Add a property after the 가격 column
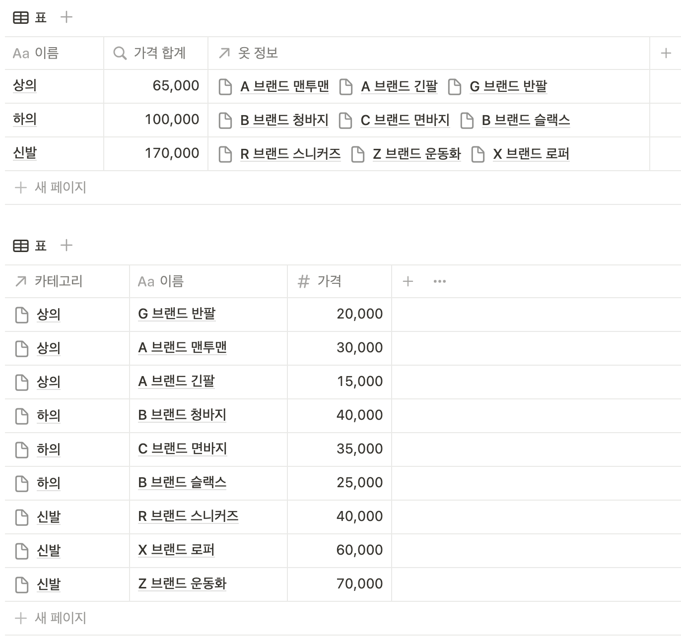This screenshot has height=643, width=681. pos(408,281)
